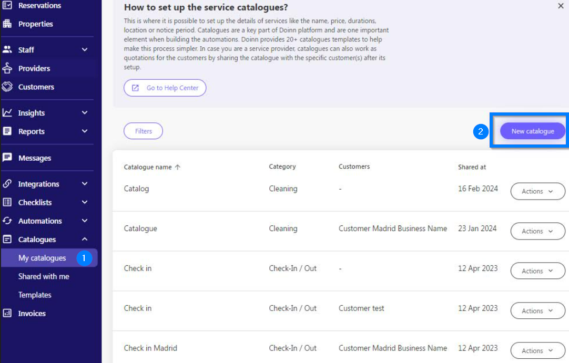Open Actions dropdown for Catalog row
This screenshot has height=363, width=569.
537,191
